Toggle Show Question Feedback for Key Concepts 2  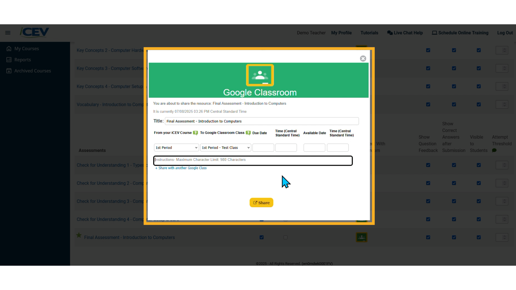pyautogui.click(x=428, y=50)
